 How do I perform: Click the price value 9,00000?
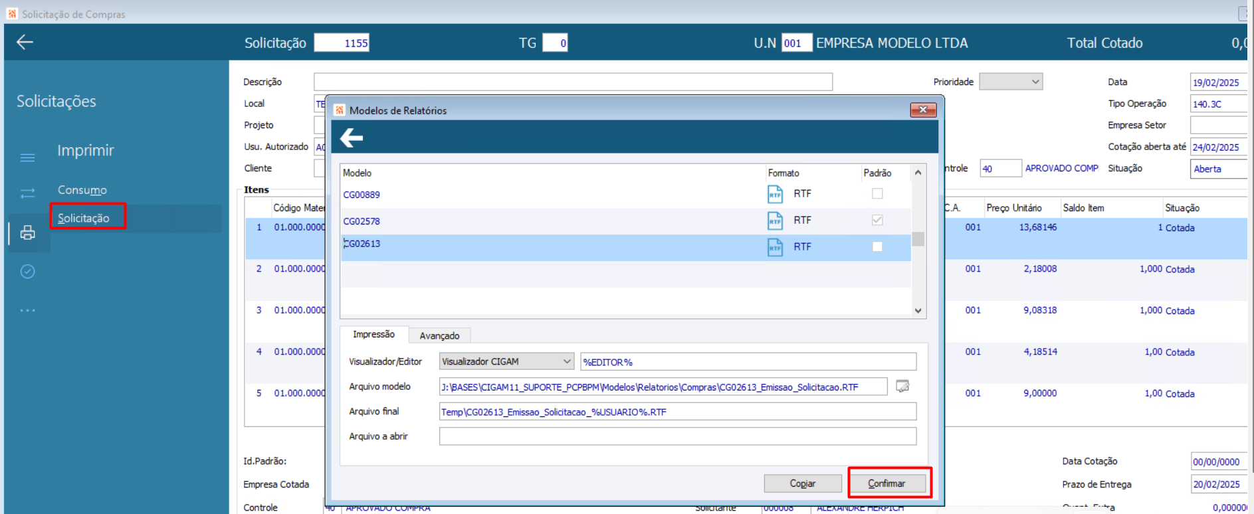tap(1040, 393)
